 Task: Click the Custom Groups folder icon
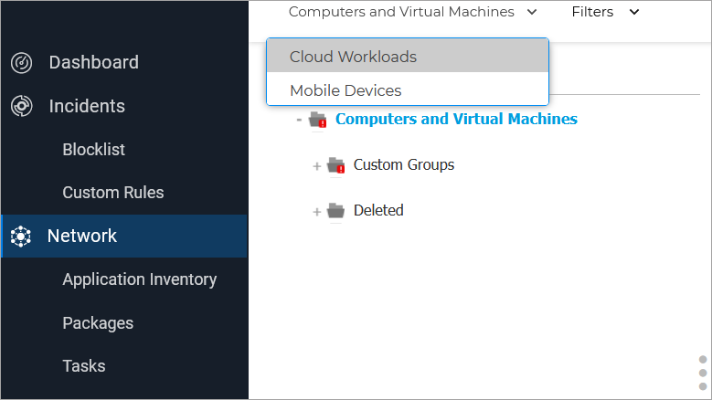click(x=335, y=165)
